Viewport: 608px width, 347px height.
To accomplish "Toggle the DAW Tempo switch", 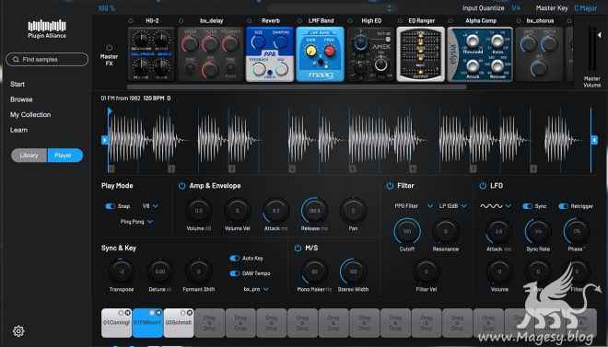I will tap(235, 273).
